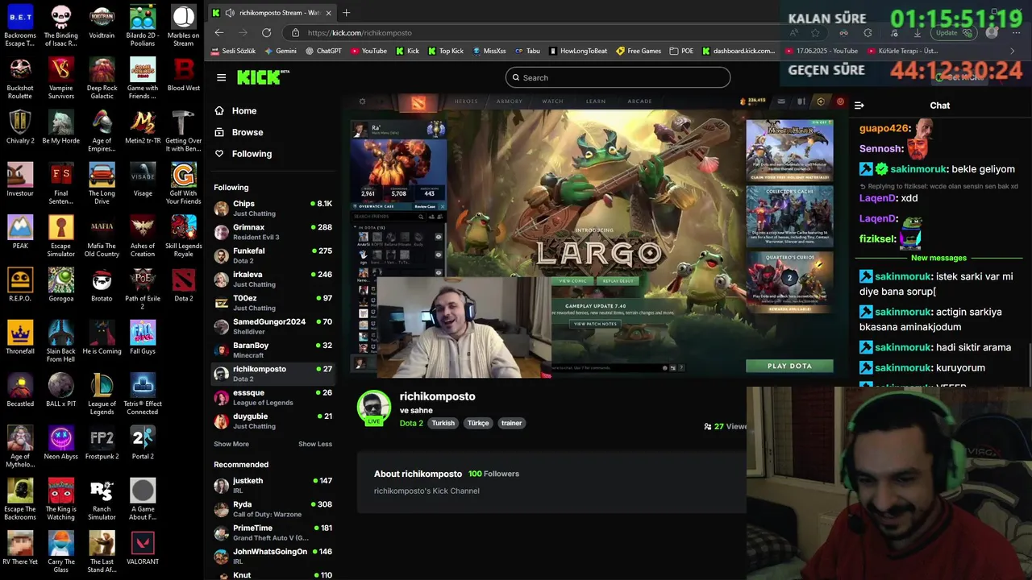Click the trainer tag
Screen dimensions: 1032x580
(511, 423)
